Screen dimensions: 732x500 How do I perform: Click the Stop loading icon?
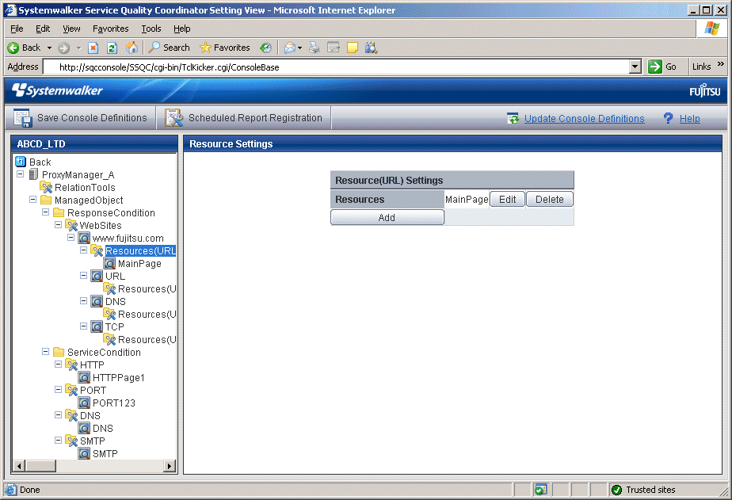93,48
